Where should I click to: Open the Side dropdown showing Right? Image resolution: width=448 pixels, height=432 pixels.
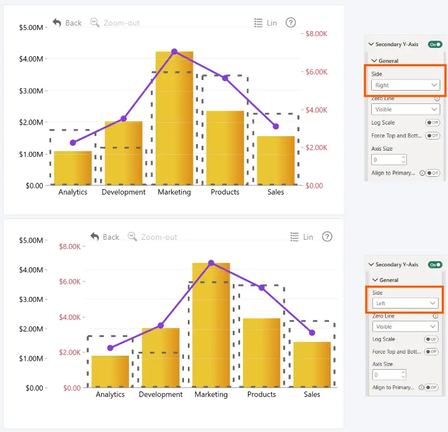click(405, 85)
